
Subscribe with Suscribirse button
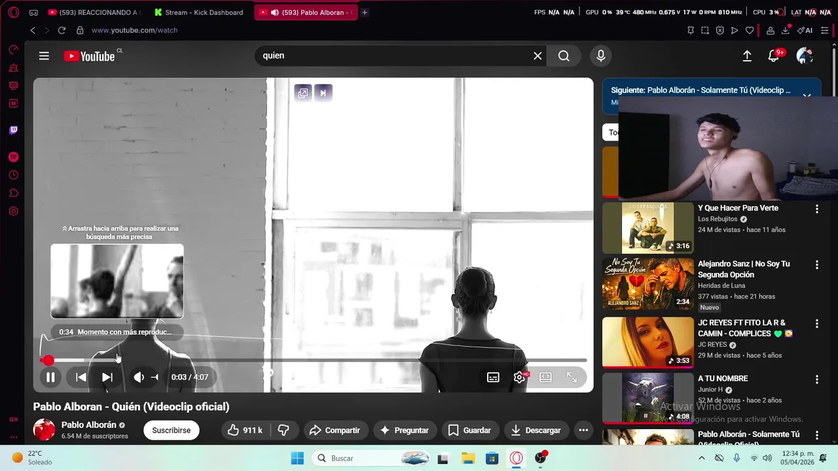172,430
